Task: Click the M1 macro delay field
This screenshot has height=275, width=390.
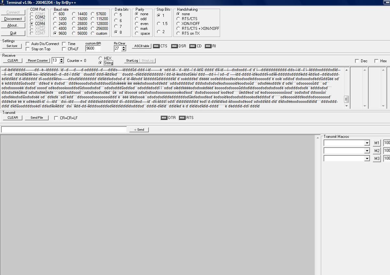Action: point(386,143)
